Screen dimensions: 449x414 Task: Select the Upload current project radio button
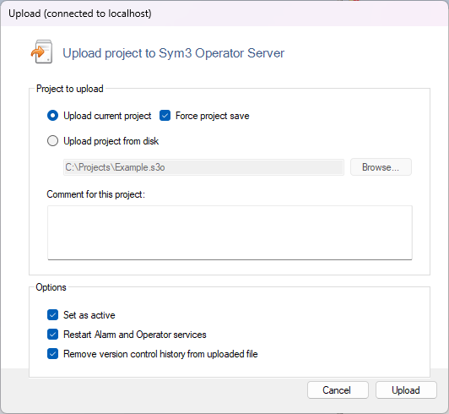coord(52,116)
